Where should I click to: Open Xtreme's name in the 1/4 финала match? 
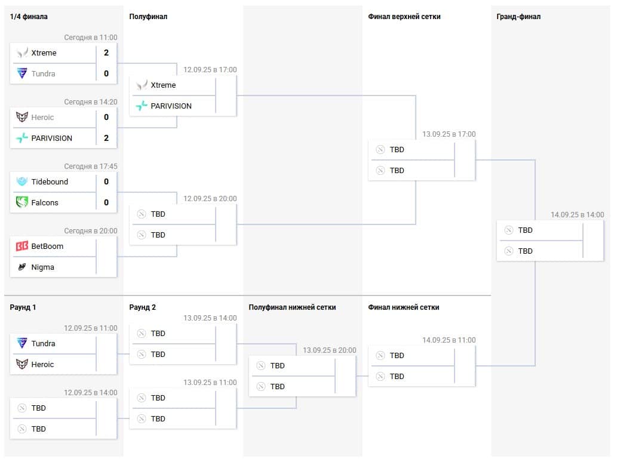(44, 53)
